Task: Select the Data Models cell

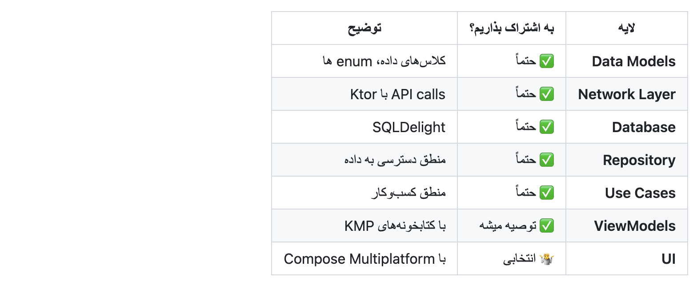Action: 633,61
